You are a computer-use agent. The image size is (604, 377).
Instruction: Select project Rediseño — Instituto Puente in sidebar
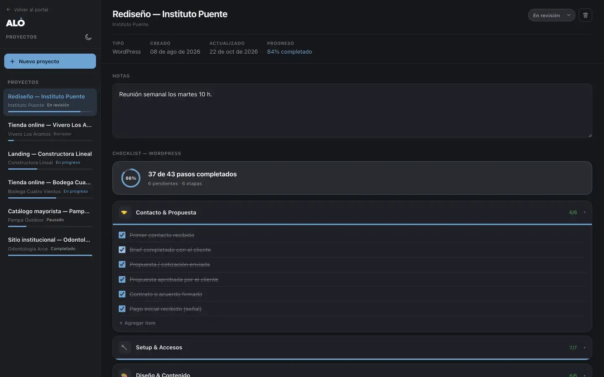pyautogui.click(x=50, y=102)
